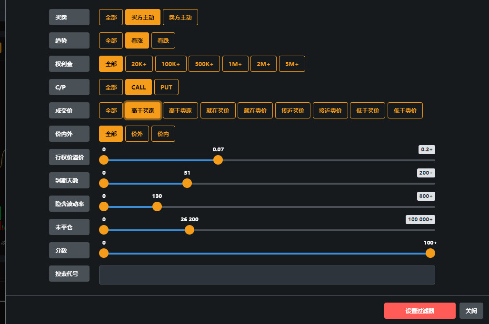Select the 20K+ premium filter
489x324 pixels.
point(139,64)
